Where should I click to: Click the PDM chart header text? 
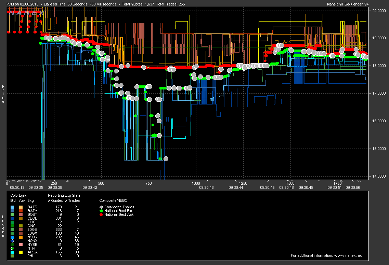[x=96, y=4]
